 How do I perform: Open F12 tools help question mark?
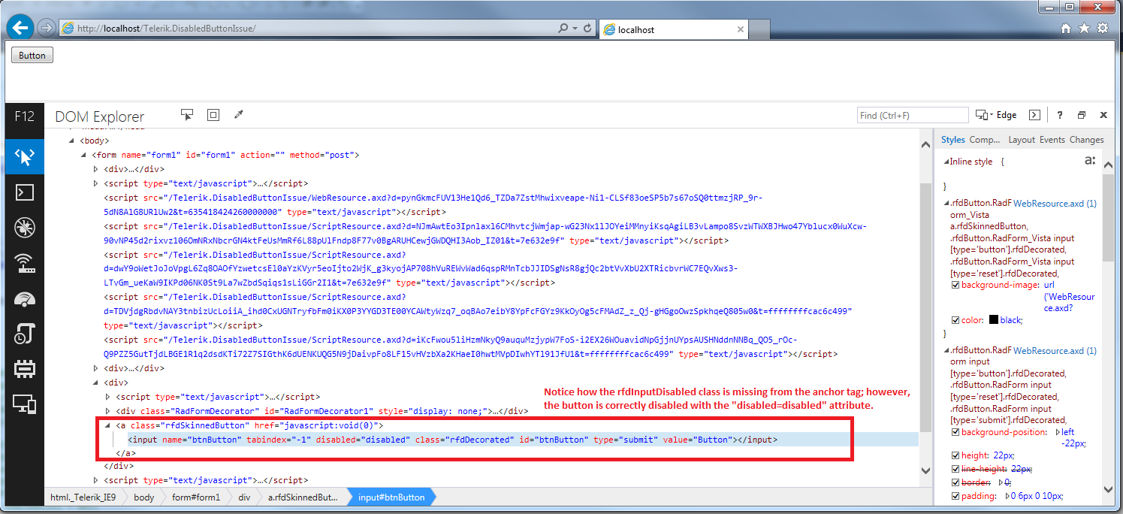(x=1060, y=115)
